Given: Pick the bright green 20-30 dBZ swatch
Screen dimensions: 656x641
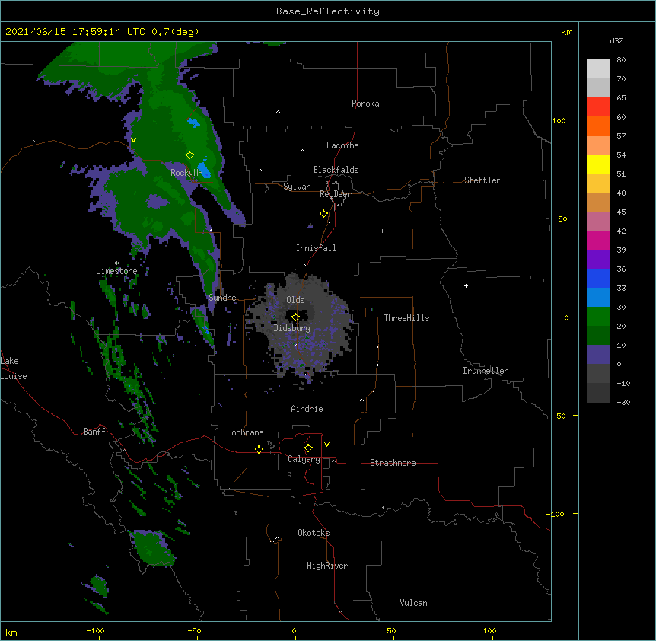Looking at the screenshot, I should coord(598,317).
